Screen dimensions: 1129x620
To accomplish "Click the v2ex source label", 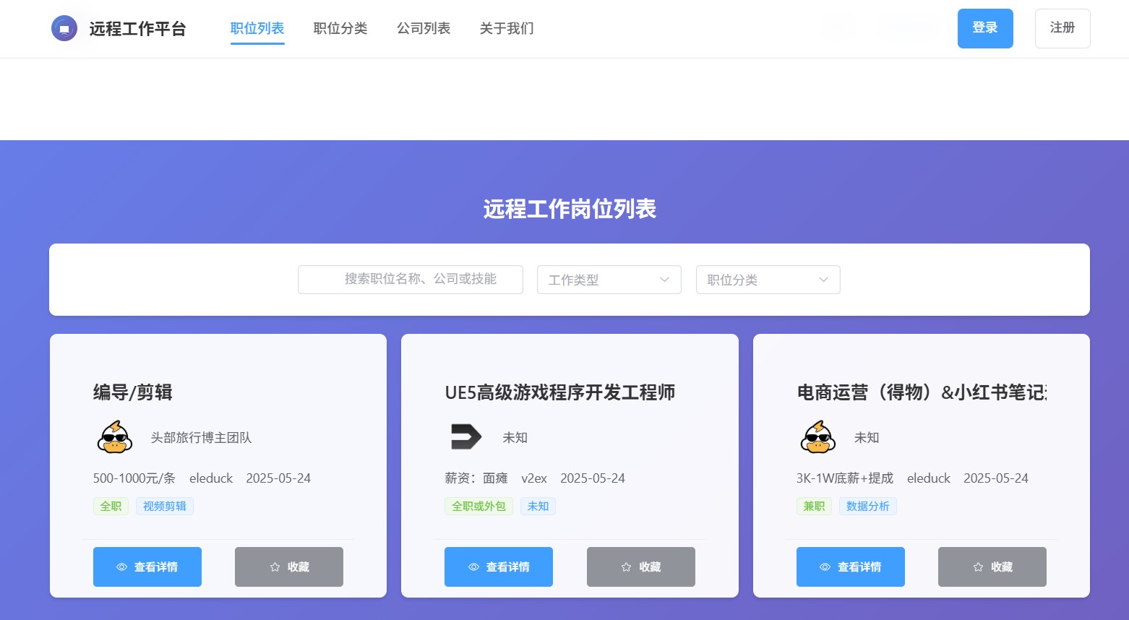I will (x=534, y=478).
